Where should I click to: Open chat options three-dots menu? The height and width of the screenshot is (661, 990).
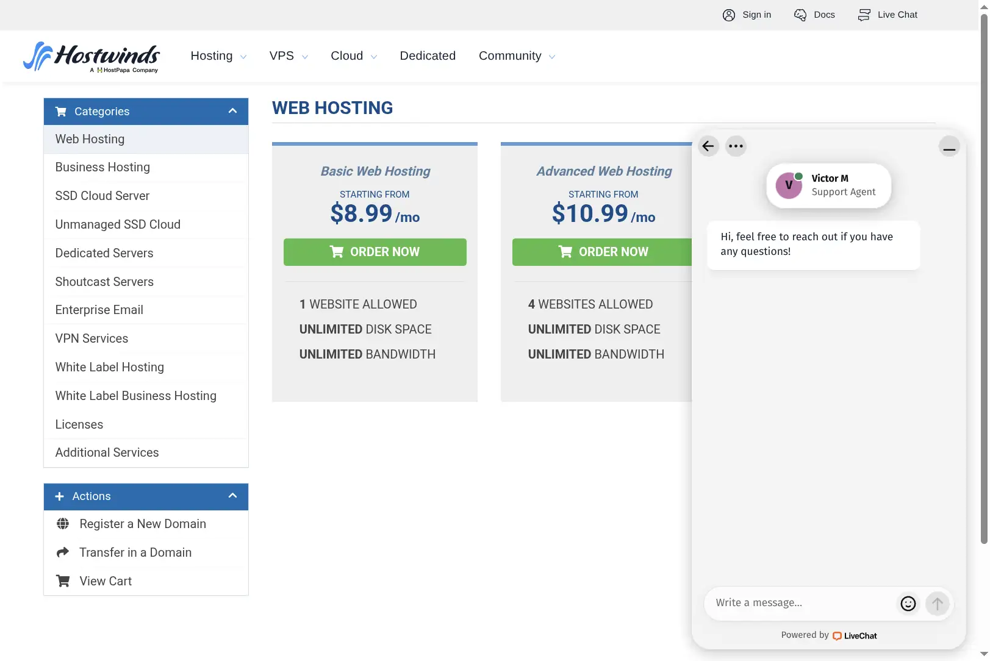[x=736, y=146]
